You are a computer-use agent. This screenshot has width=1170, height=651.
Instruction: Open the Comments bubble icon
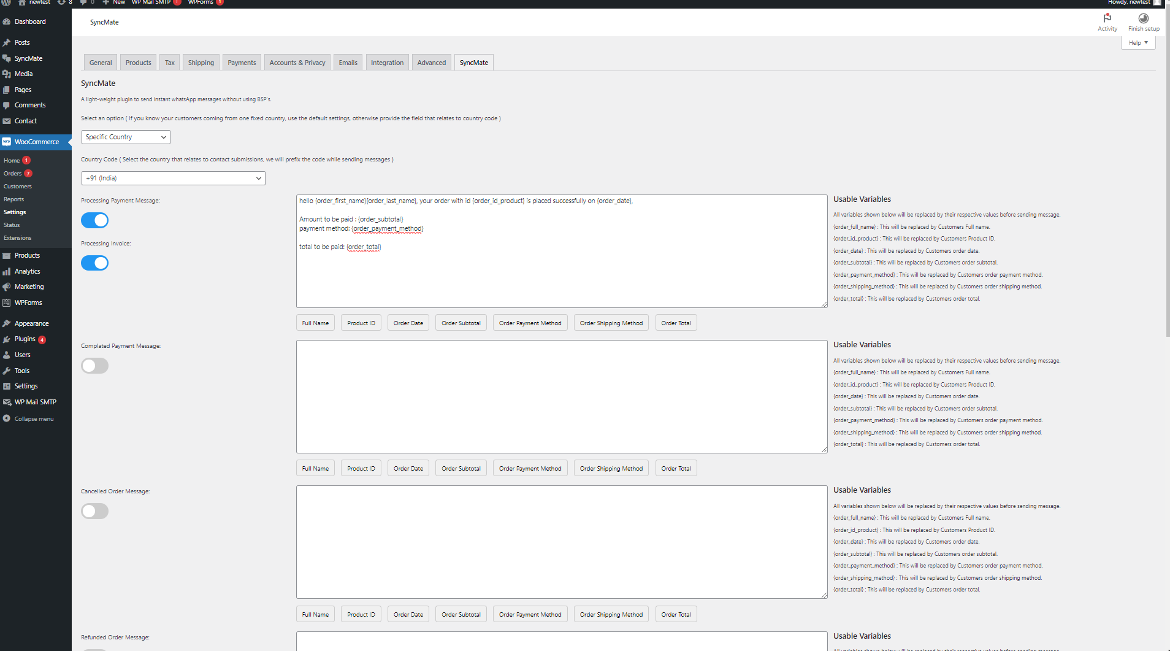7,105
